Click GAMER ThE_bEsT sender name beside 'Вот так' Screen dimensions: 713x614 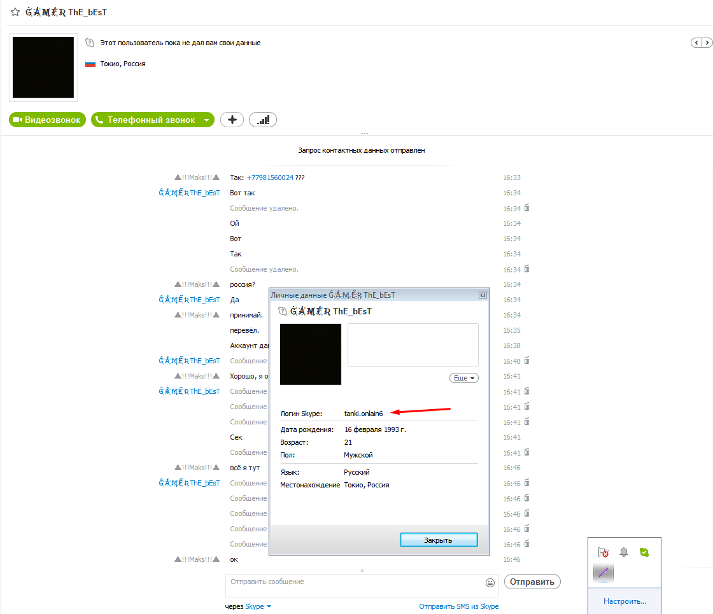189,193
